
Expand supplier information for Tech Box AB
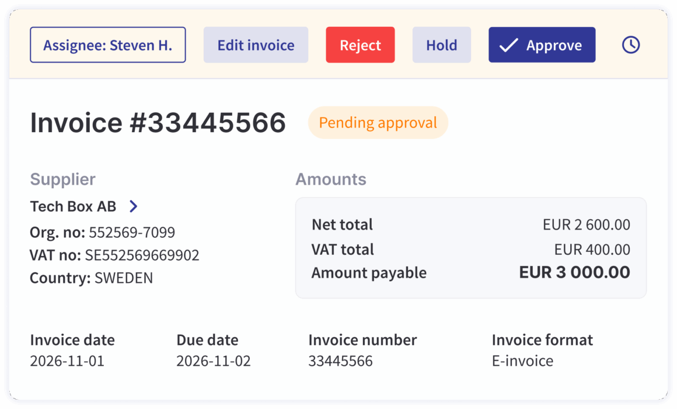[134, 206]
